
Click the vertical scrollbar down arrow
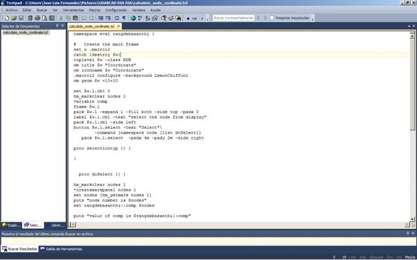[x=412, y=219]
